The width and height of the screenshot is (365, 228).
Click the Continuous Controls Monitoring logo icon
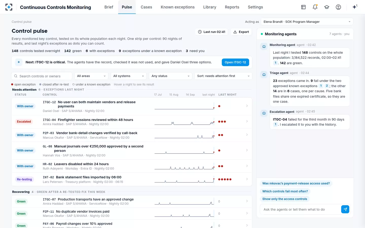coord(9,7)
